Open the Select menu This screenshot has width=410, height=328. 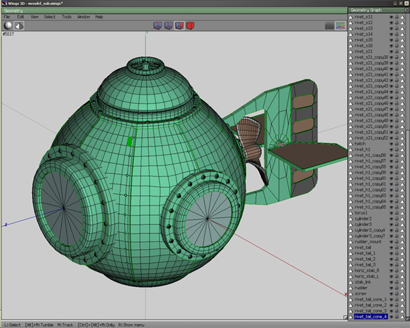click(49, 16)
